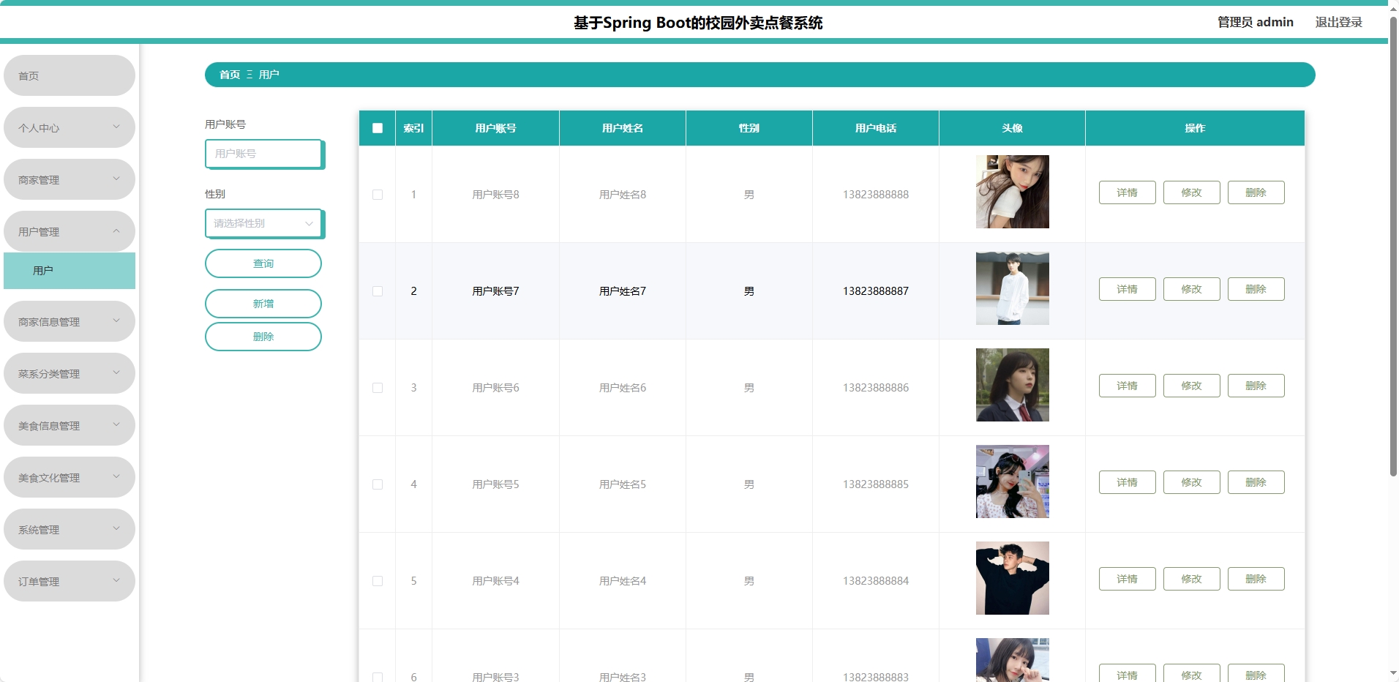This screenshot has width=1399, height=682.
Task: Click the page vertical scrollbar thumb
Action: point(1393,245)
